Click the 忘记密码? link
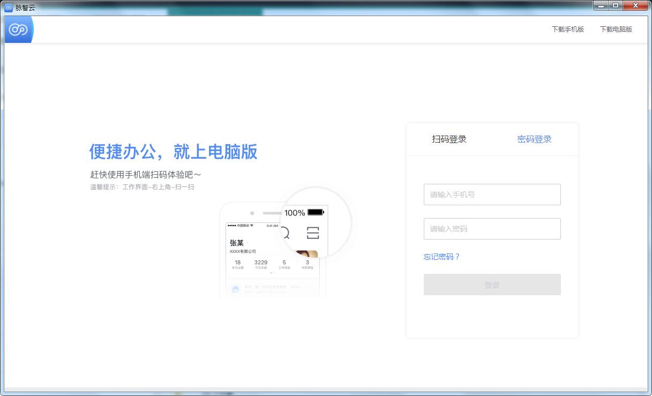 pos(441,257)
